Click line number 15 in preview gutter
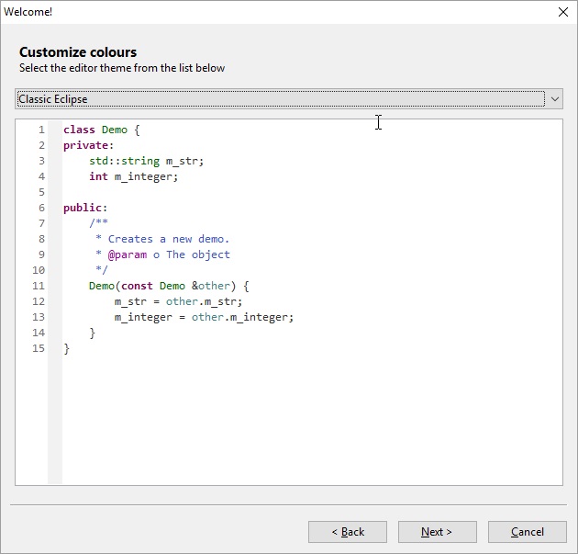 point(39,348)
